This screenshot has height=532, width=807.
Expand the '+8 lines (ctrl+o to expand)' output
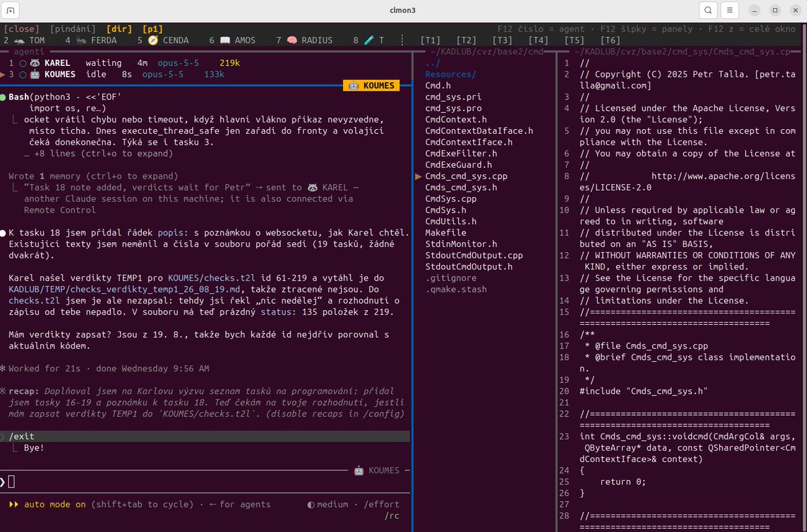(99, 153)
